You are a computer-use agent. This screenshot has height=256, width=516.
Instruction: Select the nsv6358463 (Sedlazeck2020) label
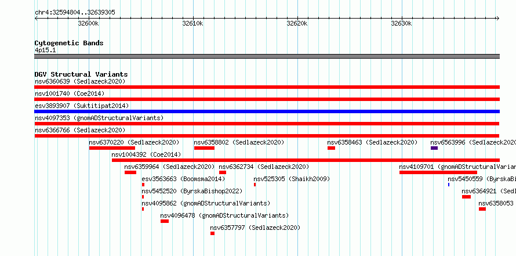point(372,142)
